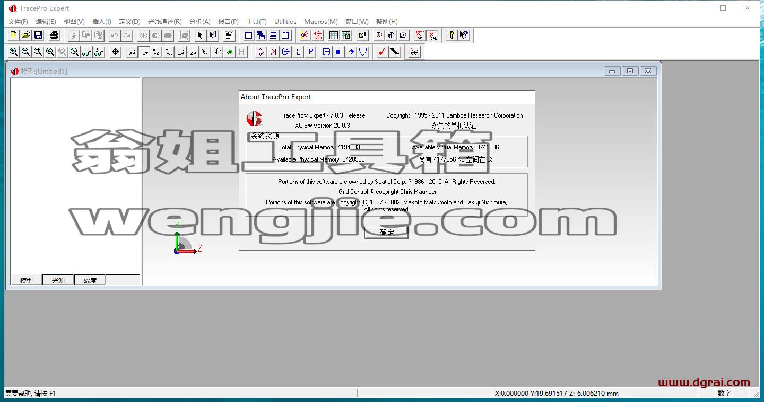764x402 pixels.
Task: Click the DPL ray trace mode icon
Action: (x=433, y=35)
